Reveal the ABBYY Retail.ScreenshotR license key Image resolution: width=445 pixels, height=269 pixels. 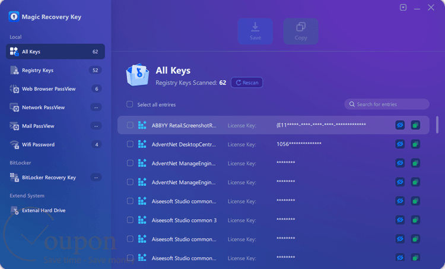(400, 125)
